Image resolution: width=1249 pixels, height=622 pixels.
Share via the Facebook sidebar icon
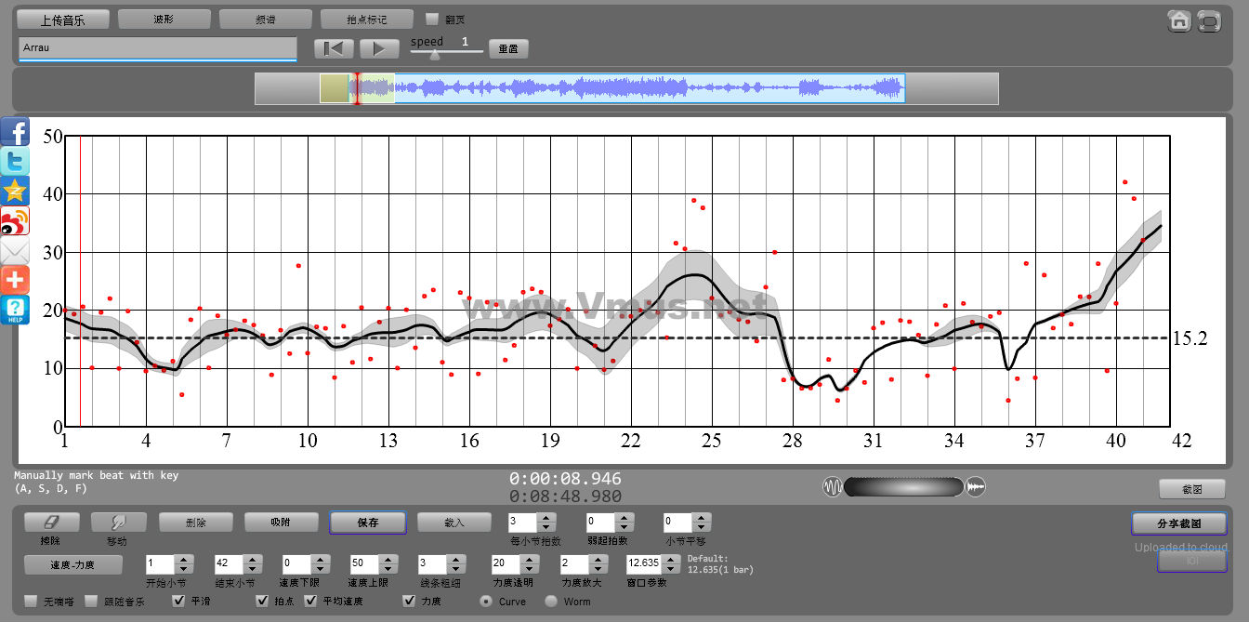click(15, 132)
